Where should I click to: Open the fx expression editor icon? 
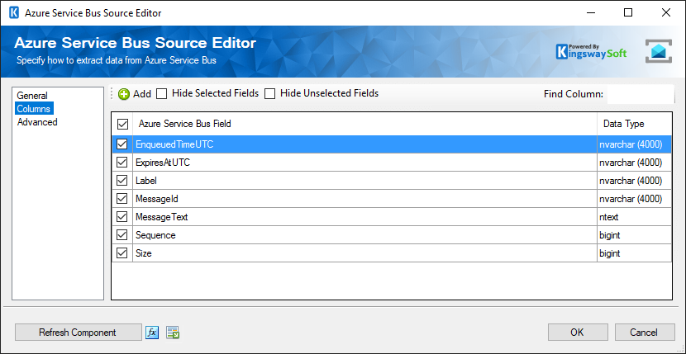pyautogui.click(x=152, y=333)
